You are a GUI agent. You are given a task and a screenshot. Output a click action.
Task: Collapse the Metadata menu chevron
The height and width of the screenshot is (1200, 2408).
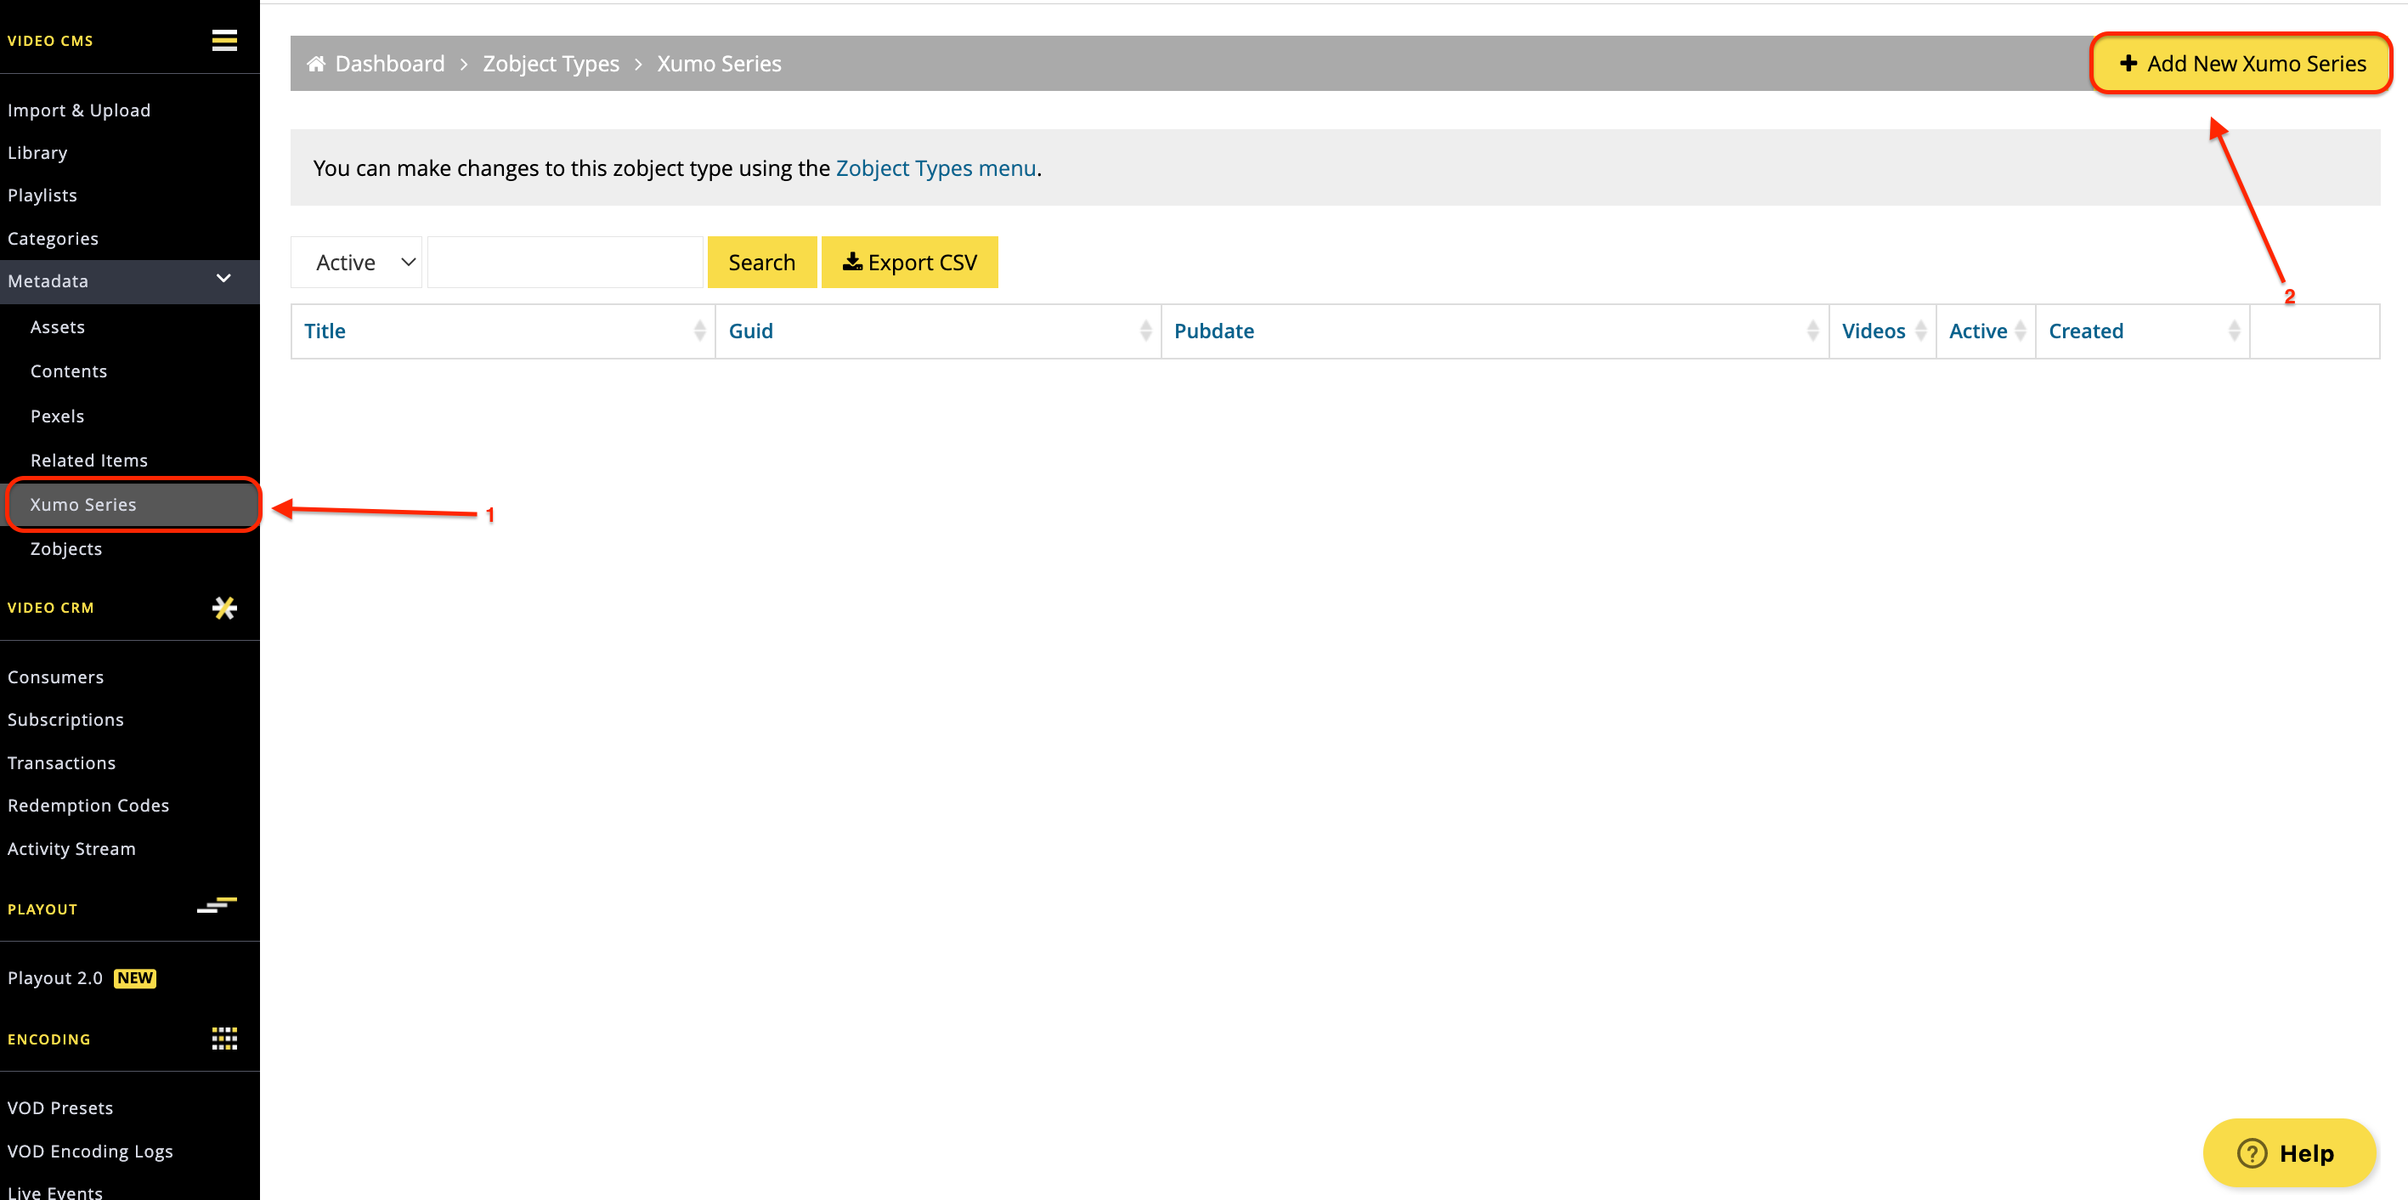(223, 279)
